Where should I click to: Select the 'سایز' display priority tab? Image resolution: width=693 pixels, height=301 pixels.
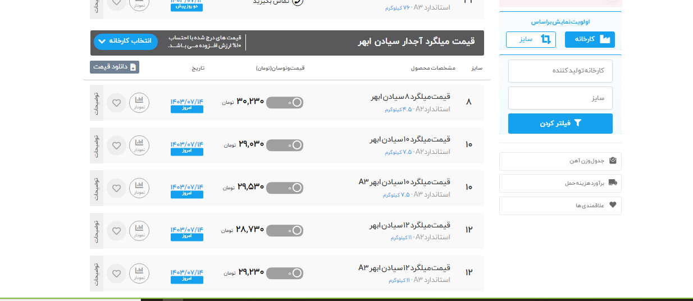point(531,39)
